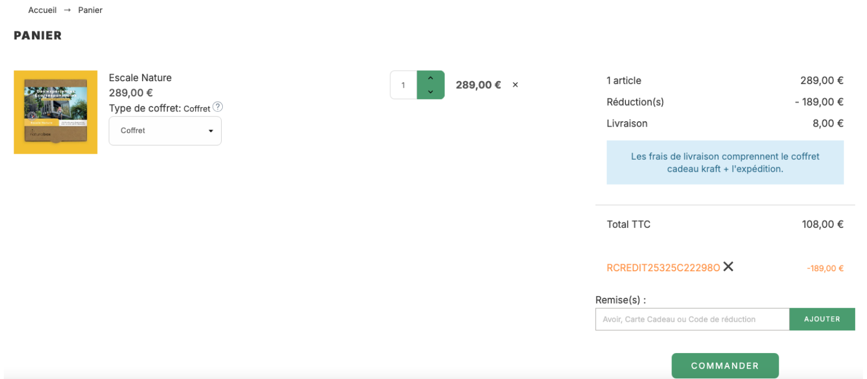Image resolution: width=867 pixels, height=379 pixels.
Task: Focus the discount code input field
Action: (x=692, y=319)
